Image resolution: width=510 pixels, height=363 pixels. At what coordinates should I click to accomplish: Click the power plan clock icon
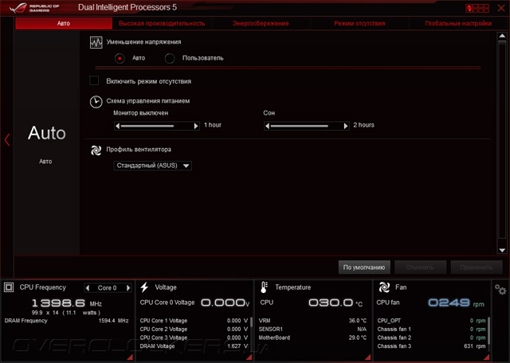click(x=96, y=102)
